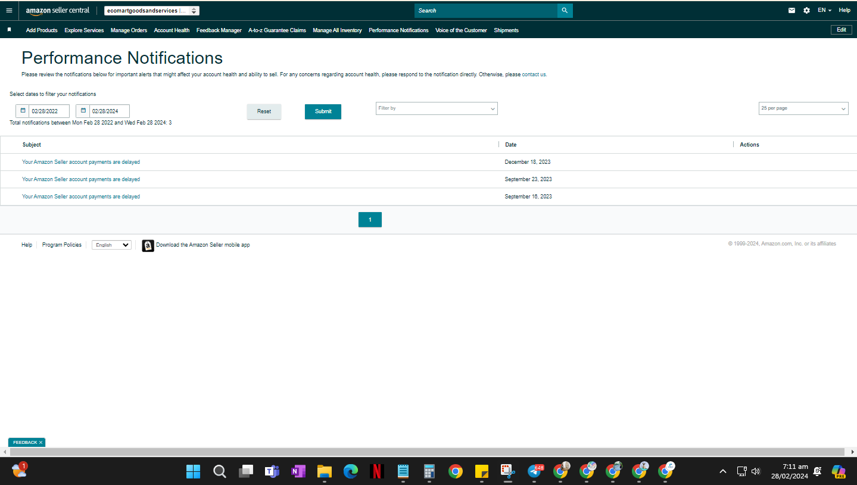Click the start date field 02/28/2022
This screenshot has width=857, height=485.
pyautogui.click(x=49, y=111)
